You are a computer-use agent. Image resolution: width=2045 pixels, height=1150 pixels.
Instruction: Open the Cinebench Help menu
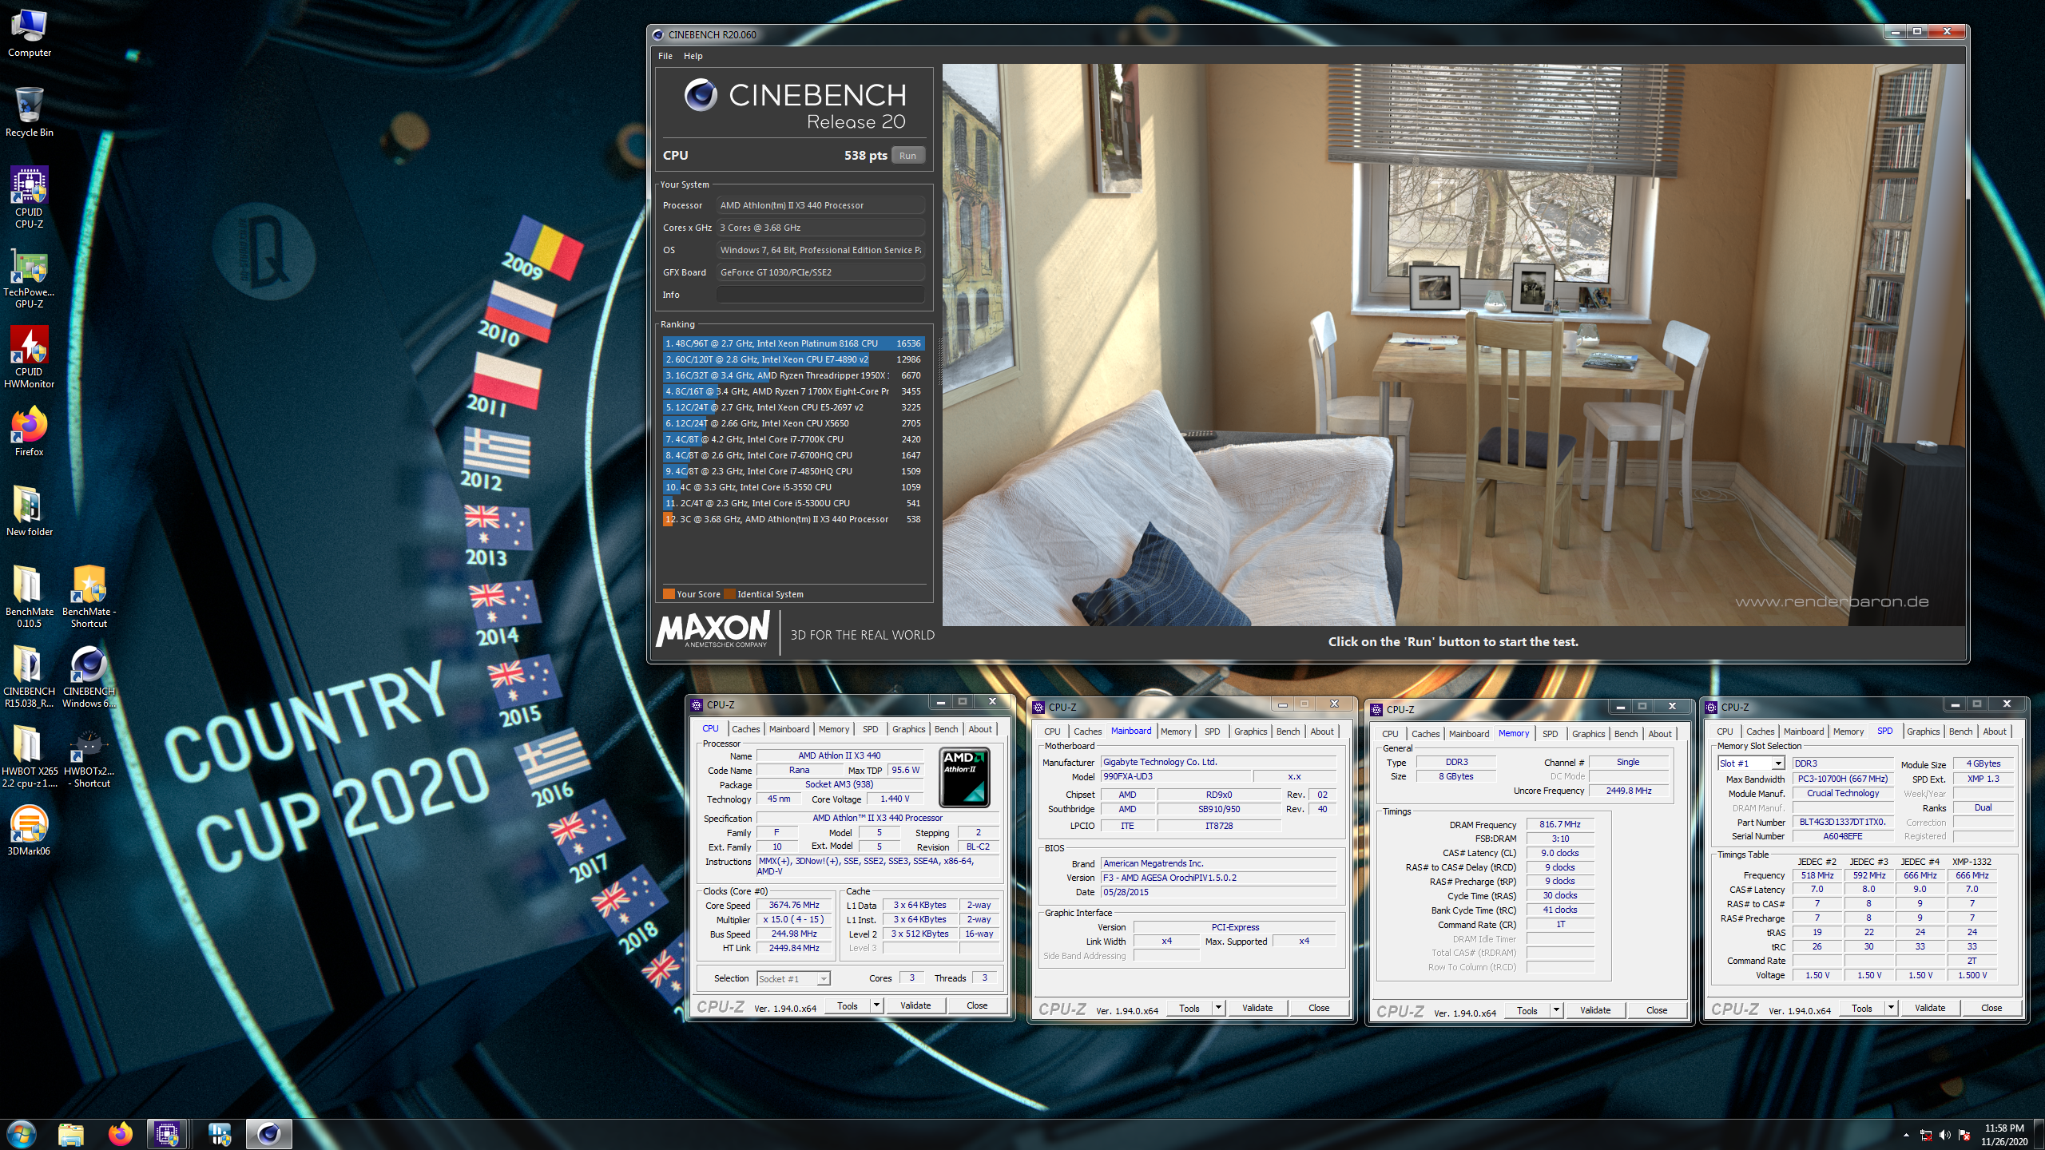point(693,56)
